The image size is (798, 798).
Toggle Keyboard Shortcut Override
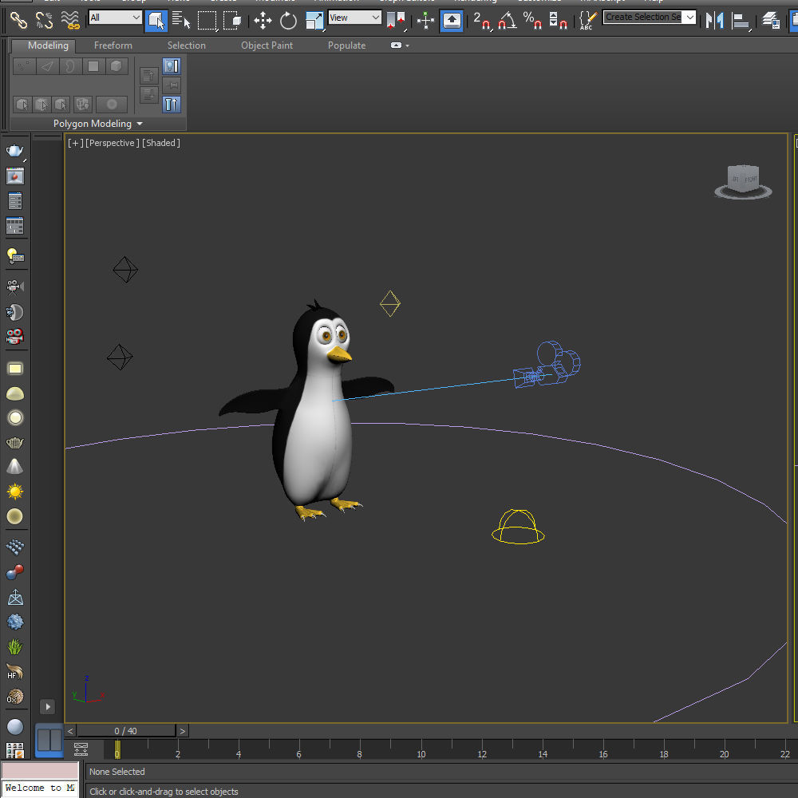452,21
